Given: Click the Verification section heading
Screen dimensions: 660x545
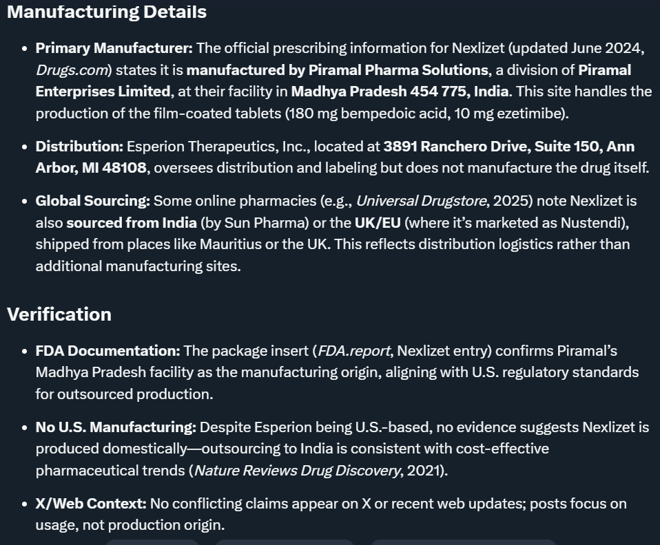Looking at the screenshot, I should 59,314.
